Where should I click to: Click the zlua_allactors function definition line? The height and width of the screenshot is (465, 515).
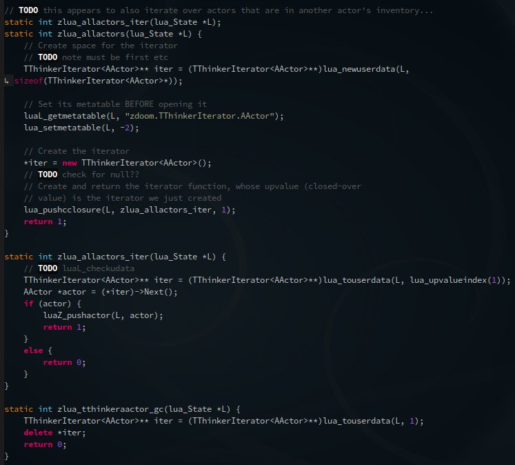click(x=103, y=34)
